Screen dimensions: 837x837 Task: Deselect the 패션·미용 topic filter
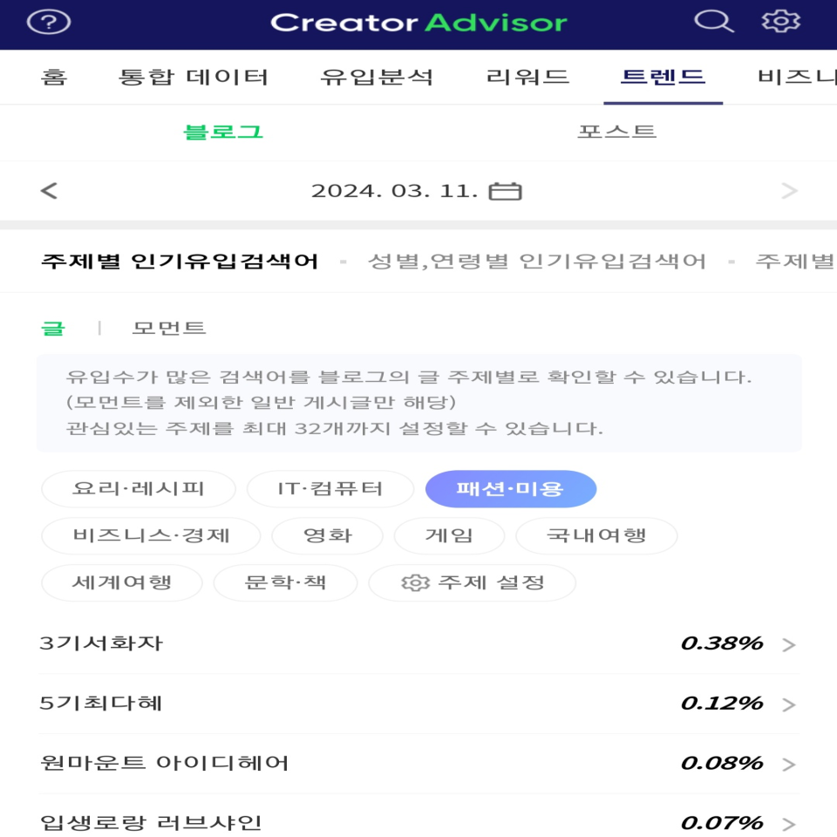[511, 488]
